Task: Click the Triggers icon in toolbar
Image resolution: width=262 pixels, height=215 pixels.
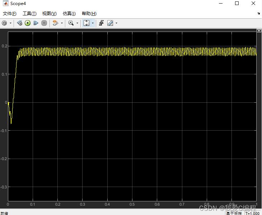Action: [x=101, y=23]
